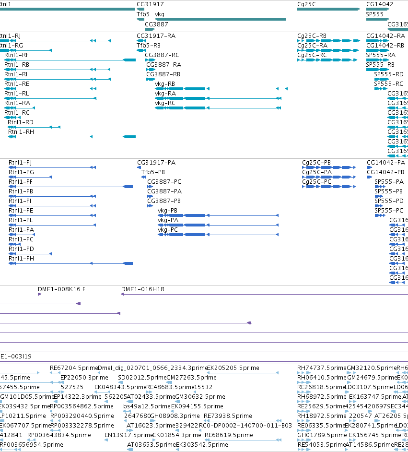Click BAC label DME1-016H18
Screen dimensions: 408x452
[x=142, y=289]
